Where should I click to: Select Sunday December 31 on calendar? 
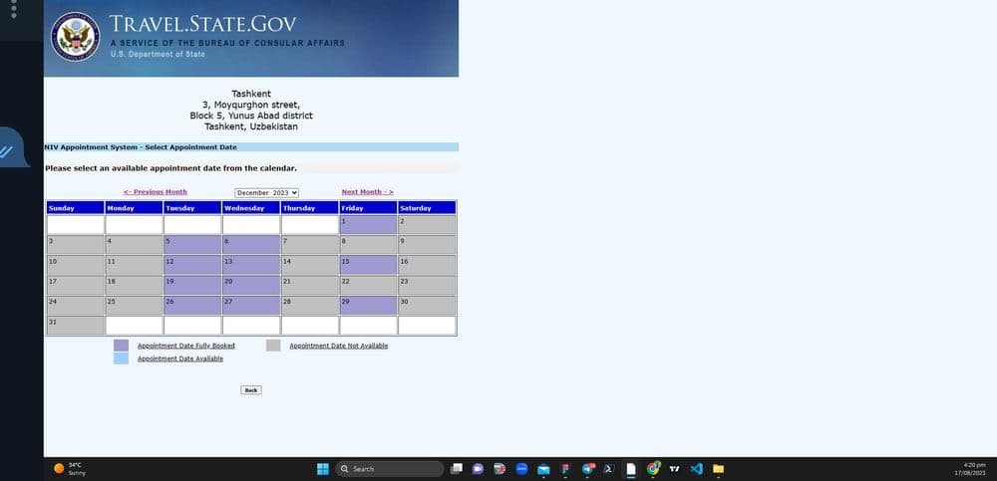point(76,326)
